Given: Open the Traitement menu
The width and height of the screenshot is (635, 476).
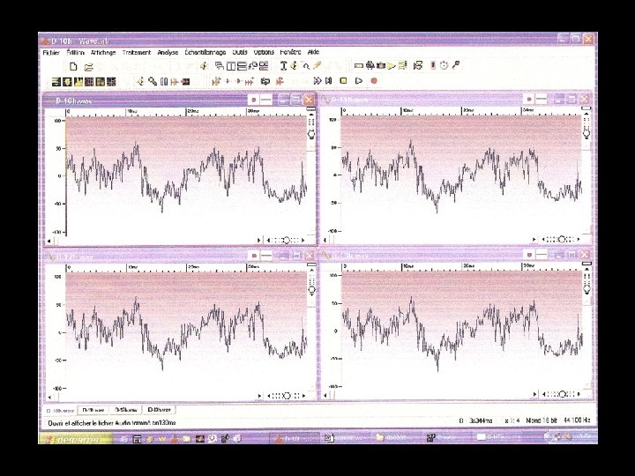Looking at the screenshot, I should [x=137, y=53].
